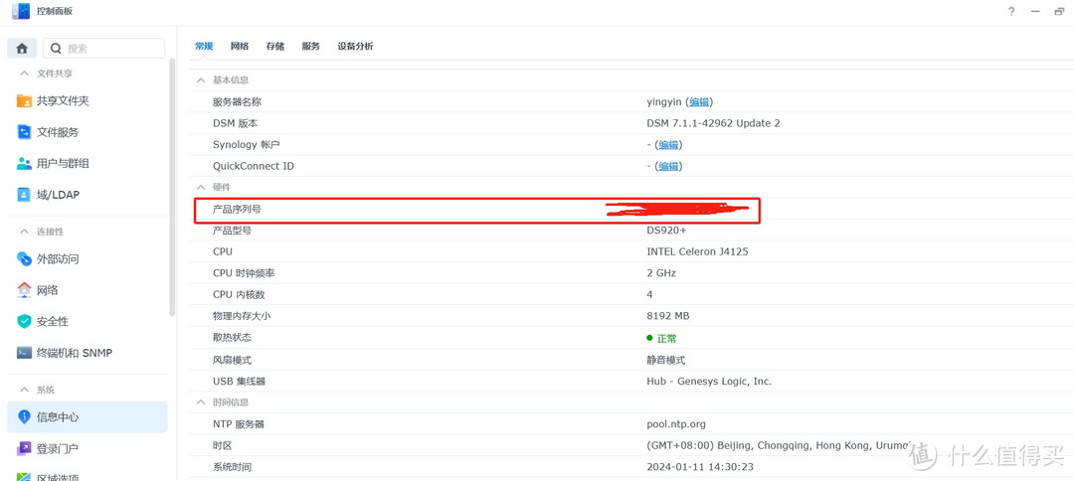Select the 静音模式 fan mode value
The width and height of the screenshot is (1074, 481).
665,360
